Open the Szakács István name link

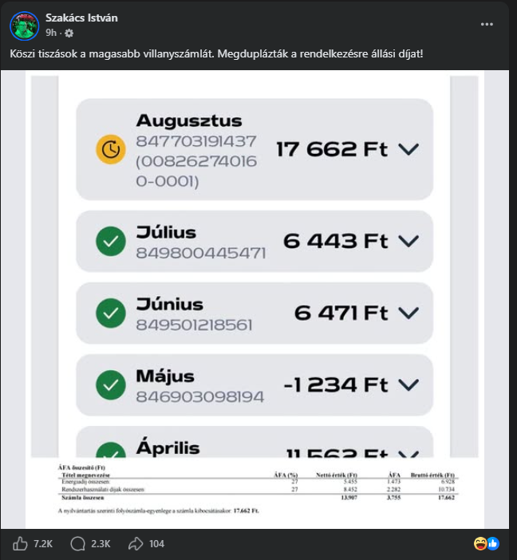click(81, 18)
